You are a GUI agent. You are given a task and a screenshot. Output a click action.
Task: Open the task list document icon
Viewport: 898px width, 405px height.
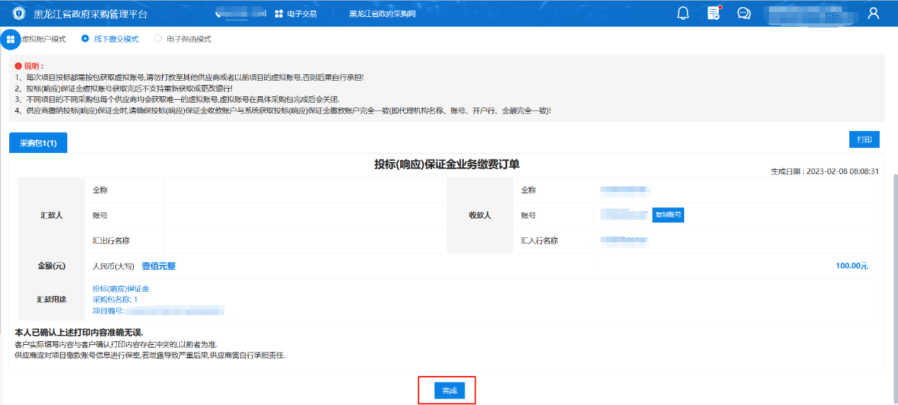click(x=714, y=13)
